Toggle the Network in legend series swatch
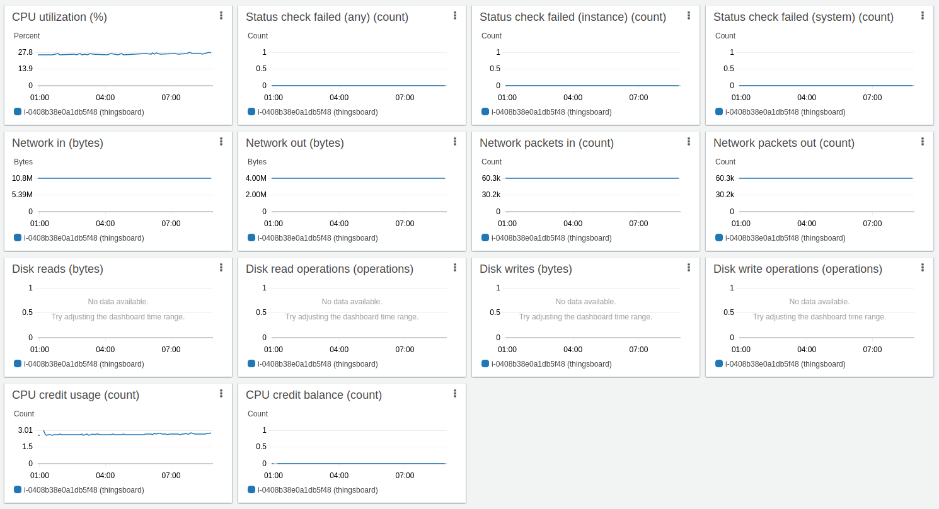The image size is (939, 509). coord(18,237)
